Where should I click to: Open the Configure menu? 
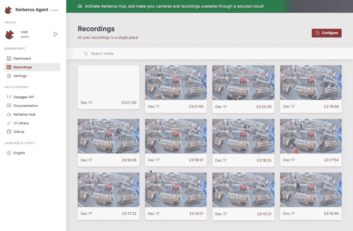[327, 33]
